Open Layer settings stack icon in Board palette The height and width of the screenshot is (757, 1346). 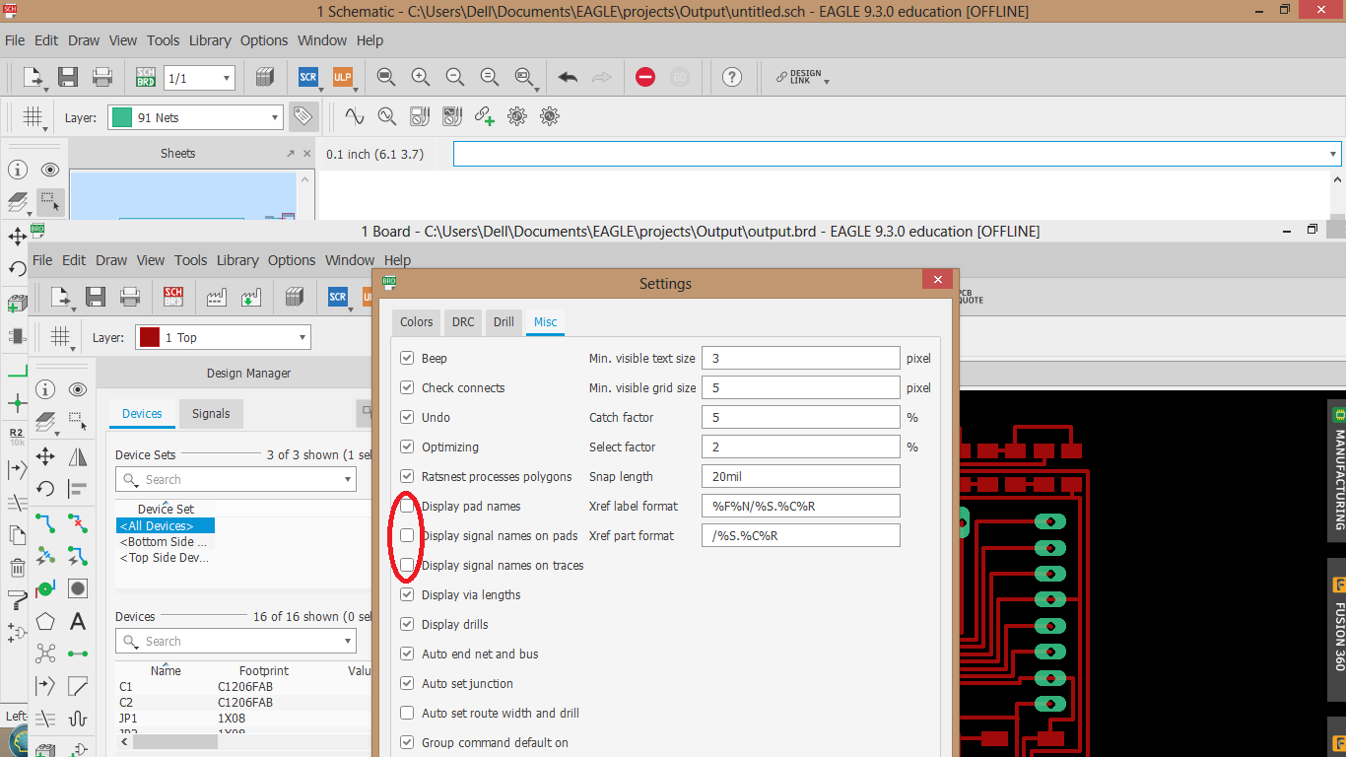coord(45,423)
